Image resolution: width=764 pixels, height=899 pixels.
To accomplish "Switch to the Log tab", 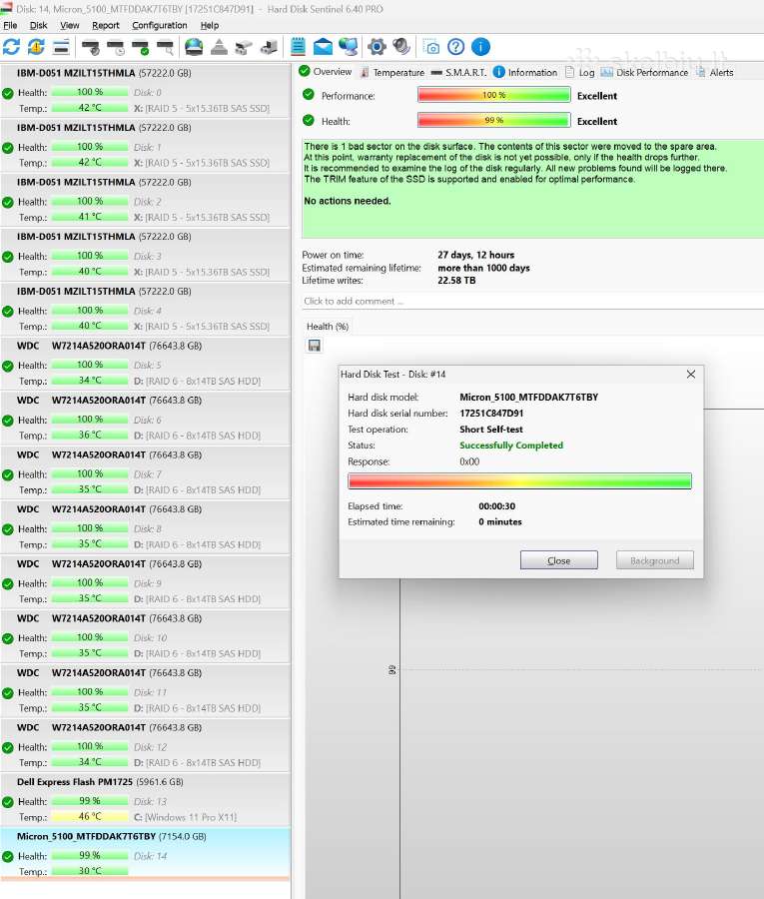I will pyautogui.click(x=580, y=72).
